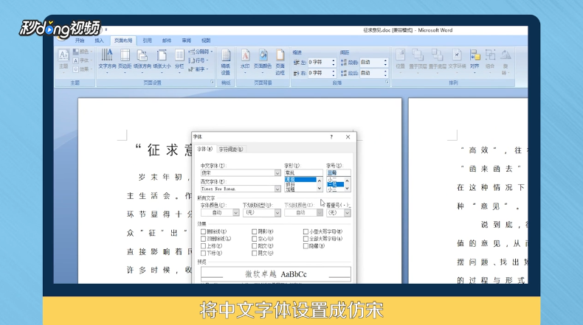Switch to the 视图 View tab
Viewport: 583px width, 325px height.
tap(206, 41)
